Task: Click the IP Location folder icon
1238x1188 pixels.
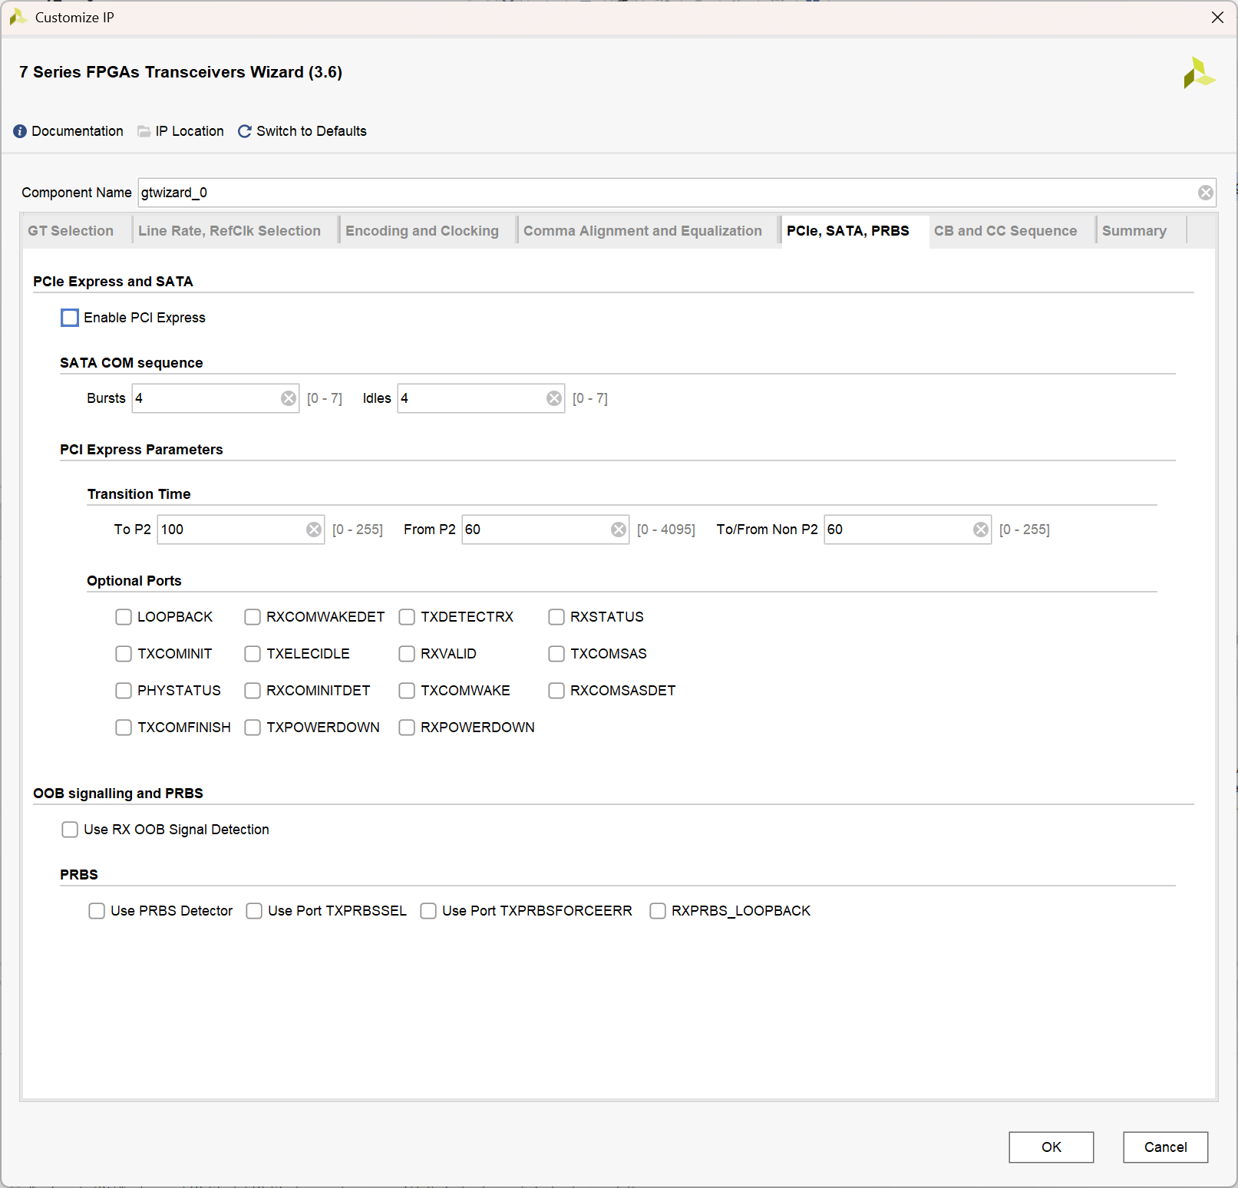Action: tap(144, 131)
